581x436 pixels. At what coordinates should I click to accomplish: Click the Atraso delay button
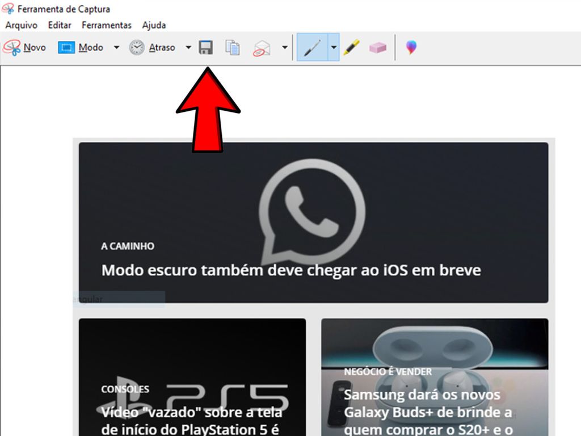click(152, 48)
